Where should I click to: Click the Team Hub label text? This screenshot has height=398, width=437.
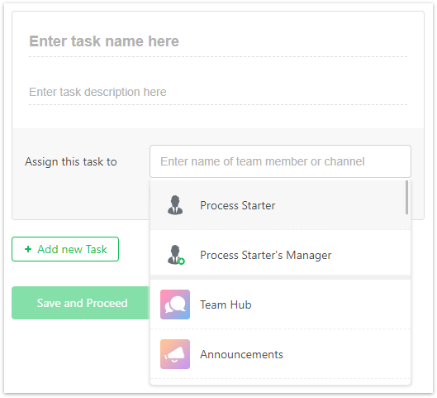226,304
